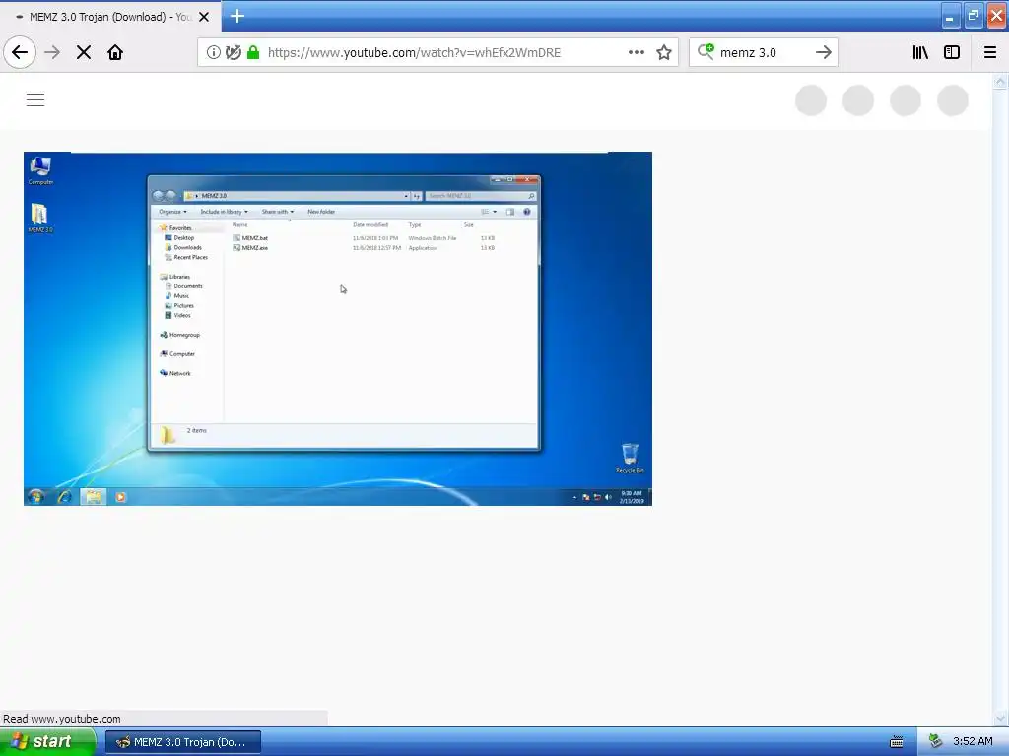Screen dimensions: 1009x756
Task: Click the last placeholder circle in YouTube header
Action: point(953,100)
